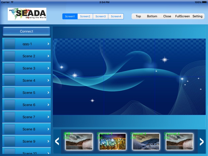208x156 pixels.
Task: Click the Scene 4 thumbnail square
Action: [x=9, y=80]
